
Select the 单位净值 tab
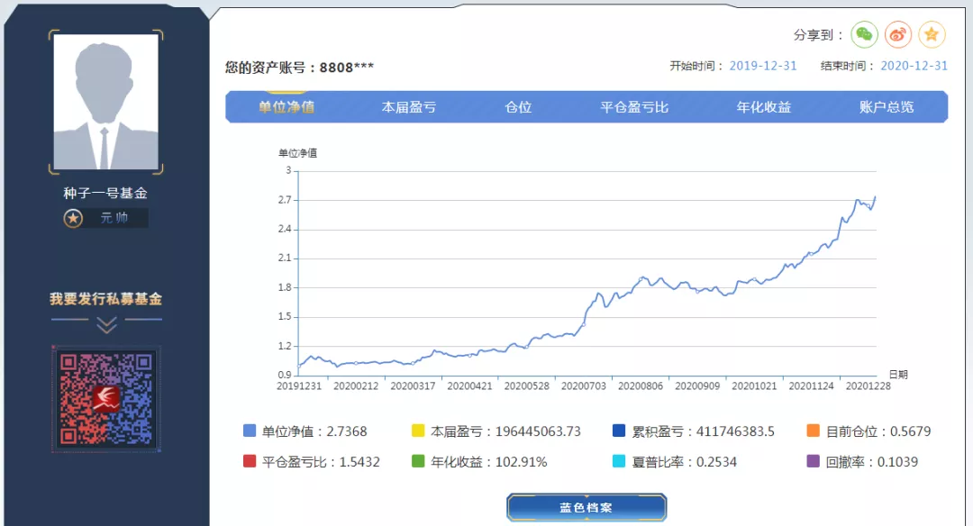tap(286, 107)
